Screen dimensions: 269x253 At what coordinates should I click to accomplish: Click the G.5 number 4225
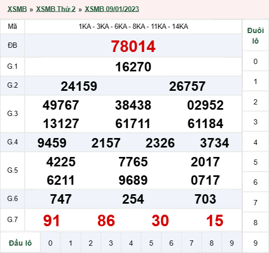[x=61, y=162]
